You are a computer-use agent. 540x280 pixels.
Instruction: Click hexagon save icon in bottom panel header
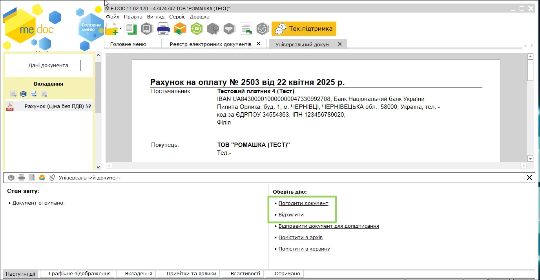(x=11, y=178)
